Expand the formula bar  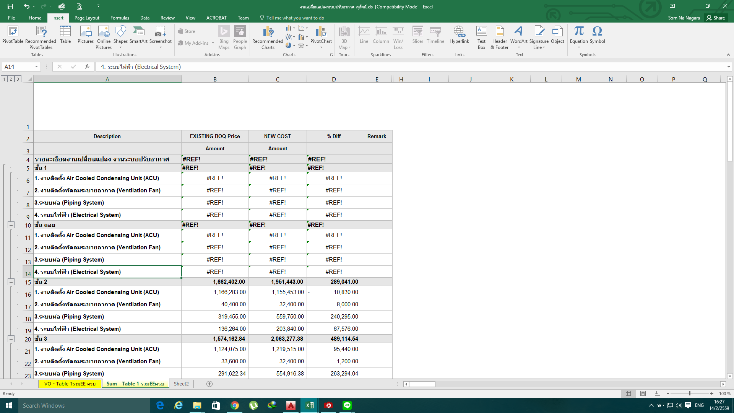point(729,67)
